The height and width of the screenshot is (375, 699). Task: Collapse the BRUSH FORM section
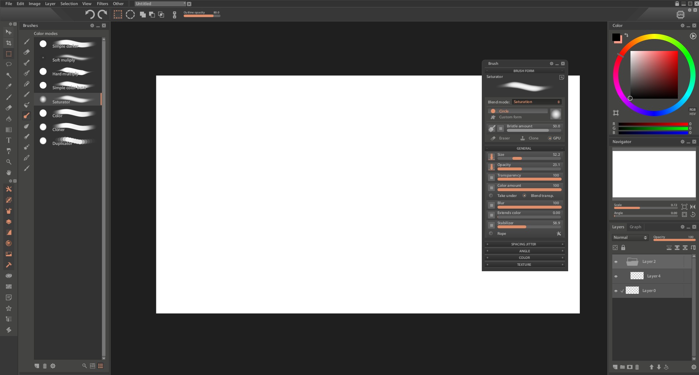tap(524, 71)
